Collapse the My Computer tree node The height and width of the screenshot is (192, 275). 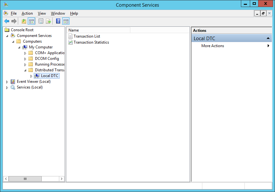[x=19, y=47]
